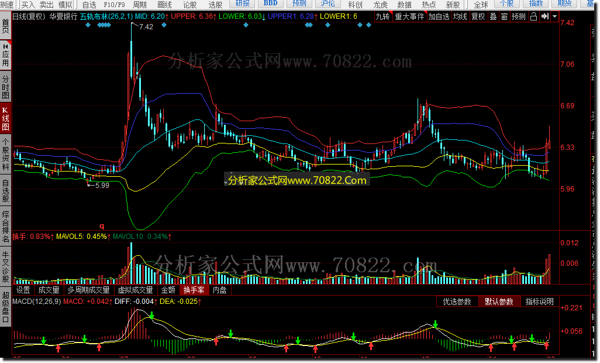Click the skip-to-end arrow icon
This screenshot has width=600, height=363.
[x=545, y=16]
